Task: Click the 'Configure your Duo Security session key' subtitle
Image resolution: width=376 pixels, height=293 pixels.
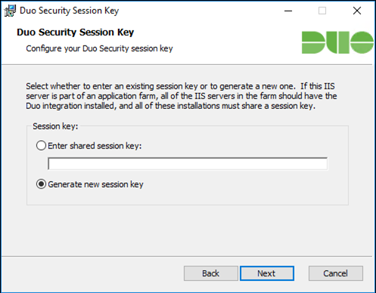Action: (x=99, y=48)
